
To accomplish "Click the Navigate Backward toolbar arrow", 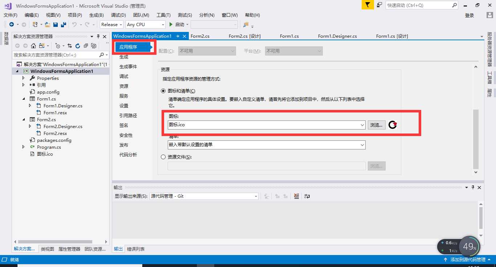I will tap(12, 24).
